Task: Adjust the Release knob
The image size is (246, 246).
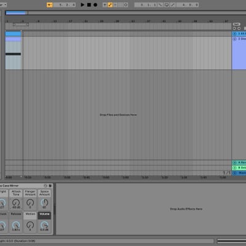Action: [16, 225]
